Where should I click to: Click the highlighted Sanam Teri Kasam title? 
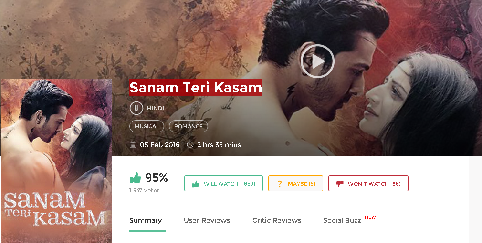(196, 88)
